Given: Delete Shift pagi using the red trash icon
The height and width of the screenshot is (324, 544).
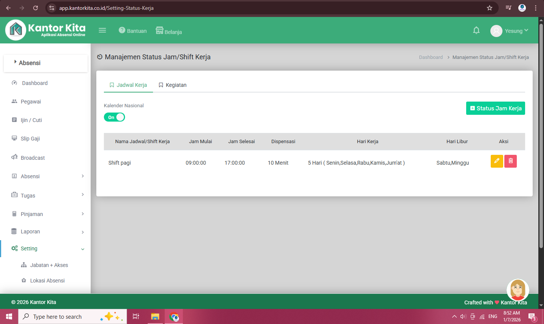Looking at the screenshot, I should point(510,161).
